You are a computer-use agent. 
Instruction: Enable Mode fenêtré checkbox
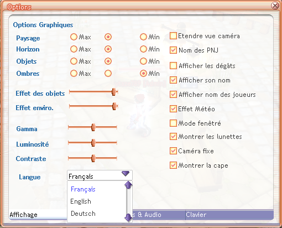[x=173, y=123]
